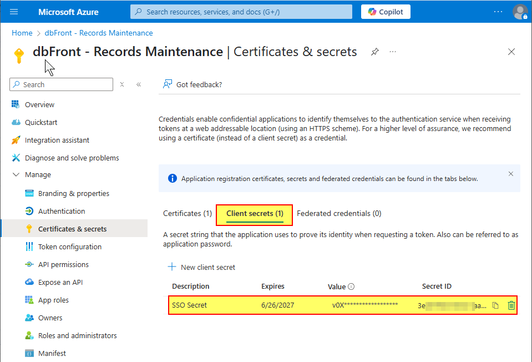Close the Certificates & secrets blade

(x=511, y=52)
